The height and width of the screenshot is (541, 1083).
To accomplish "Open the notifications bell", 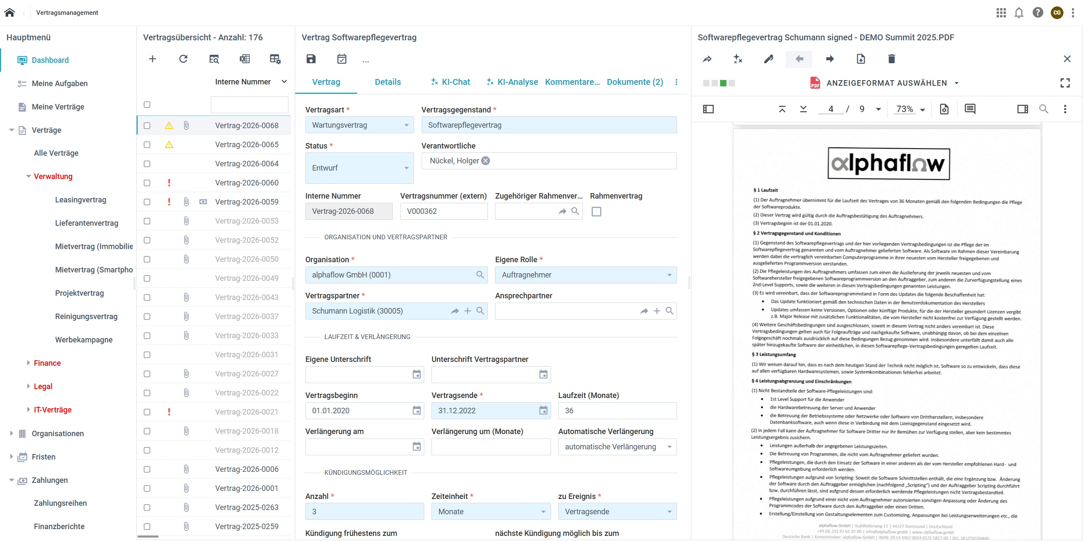I will tap(1019, 13).
